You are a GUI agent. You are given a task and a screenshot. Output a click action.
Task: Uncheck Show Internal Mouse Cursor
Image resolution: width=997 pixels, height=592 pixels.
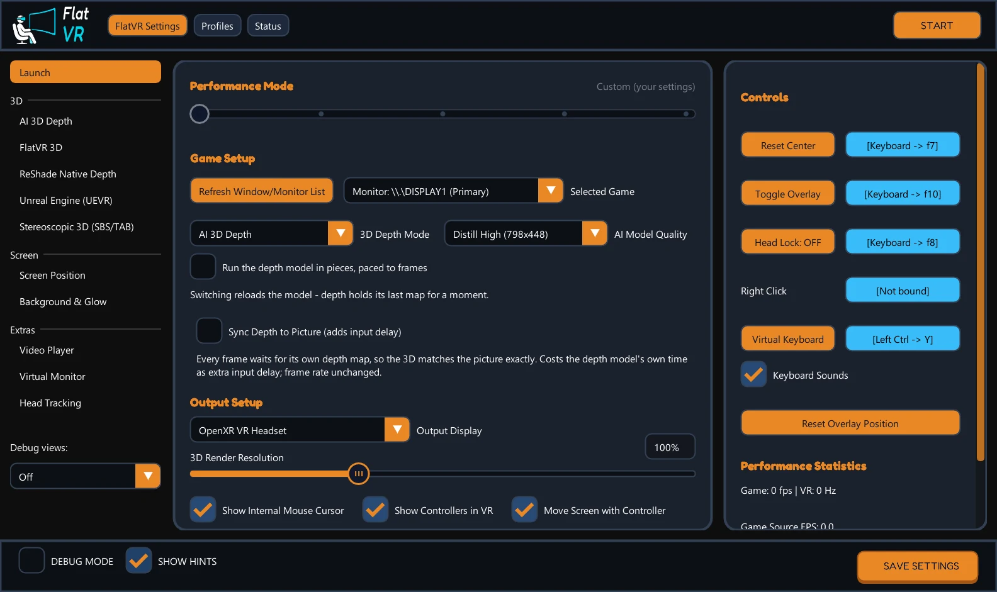(x=203, y=510)
